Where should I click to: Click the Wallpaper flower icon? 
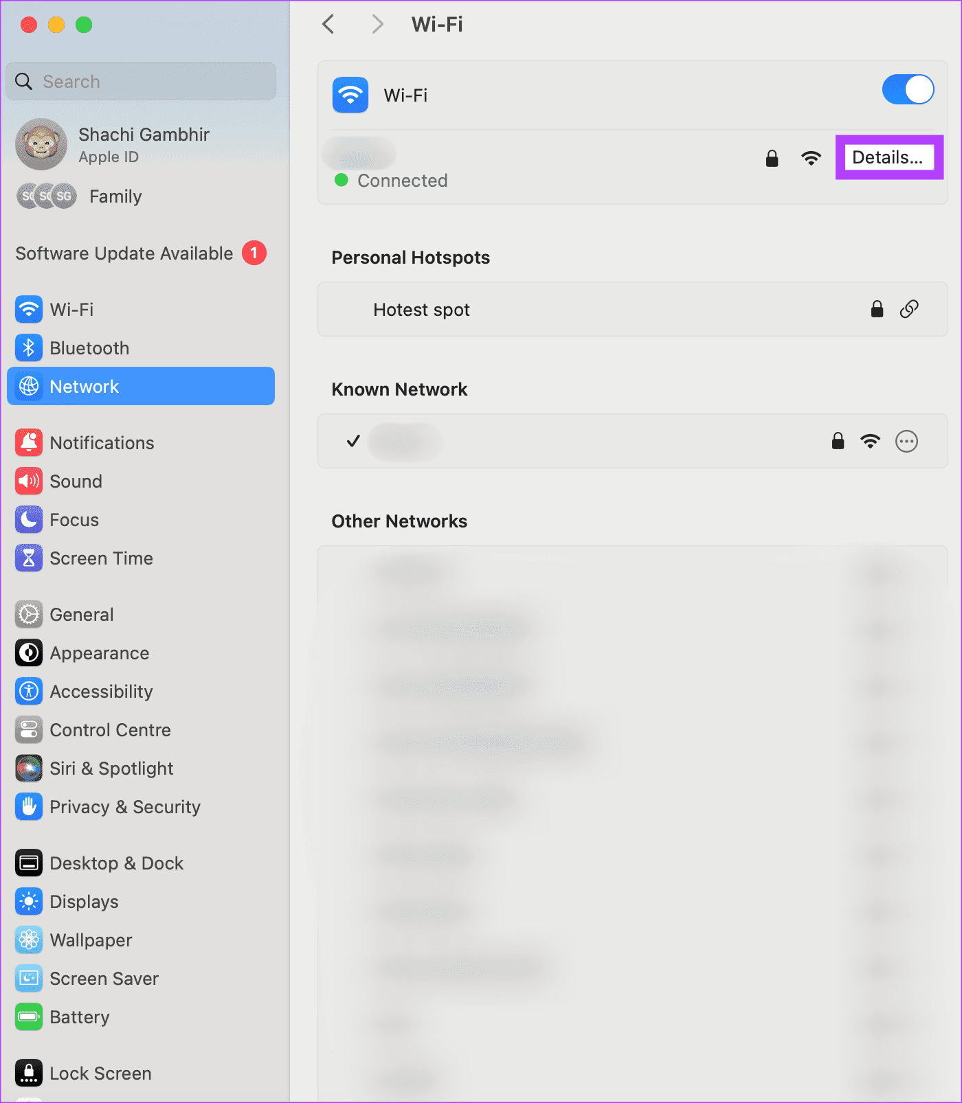coord(29,940)
